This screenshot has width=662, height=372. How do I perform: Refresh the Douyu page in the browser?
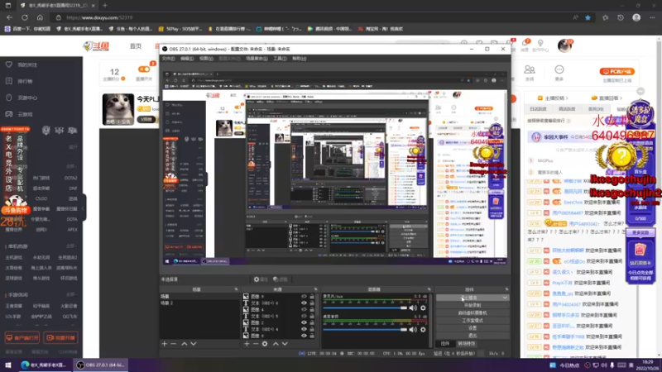click(25, 17)
